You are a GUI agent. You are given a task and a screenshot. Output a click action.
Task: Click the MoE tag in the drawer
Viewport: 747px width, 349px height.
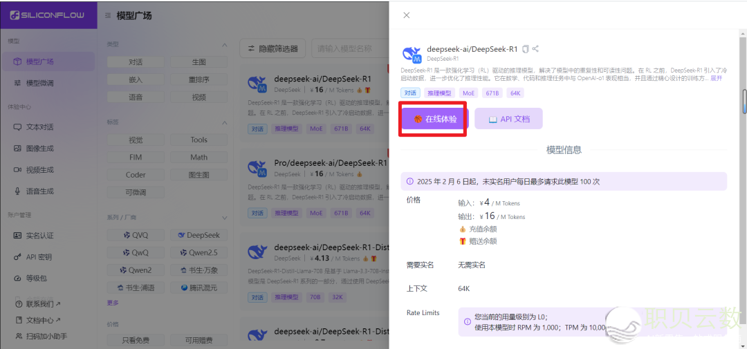point(470,93)
